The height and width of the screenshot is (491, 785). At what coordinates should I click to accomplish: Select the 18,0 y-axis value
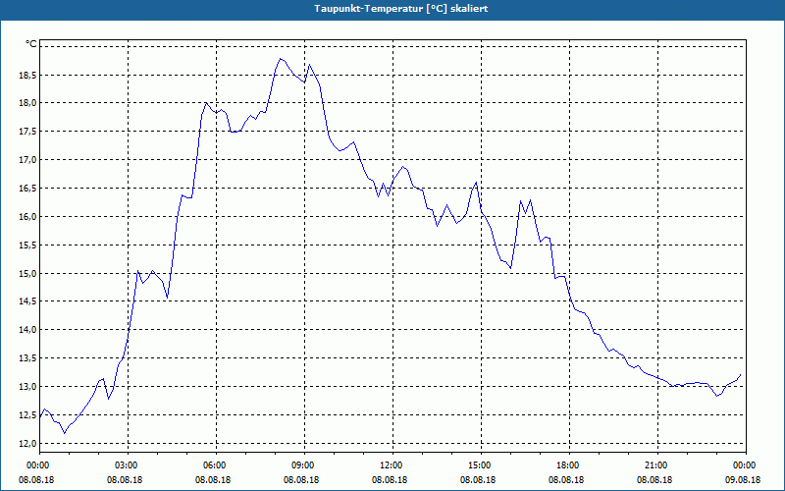(x=26, y=103)
